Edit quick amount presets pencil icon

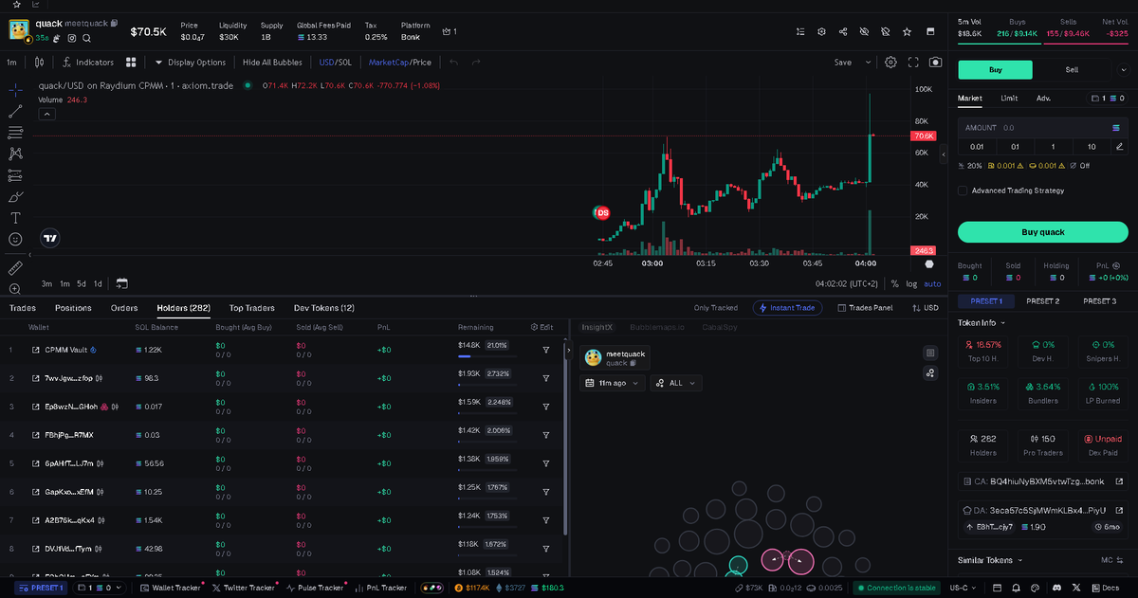point(1119,146)
